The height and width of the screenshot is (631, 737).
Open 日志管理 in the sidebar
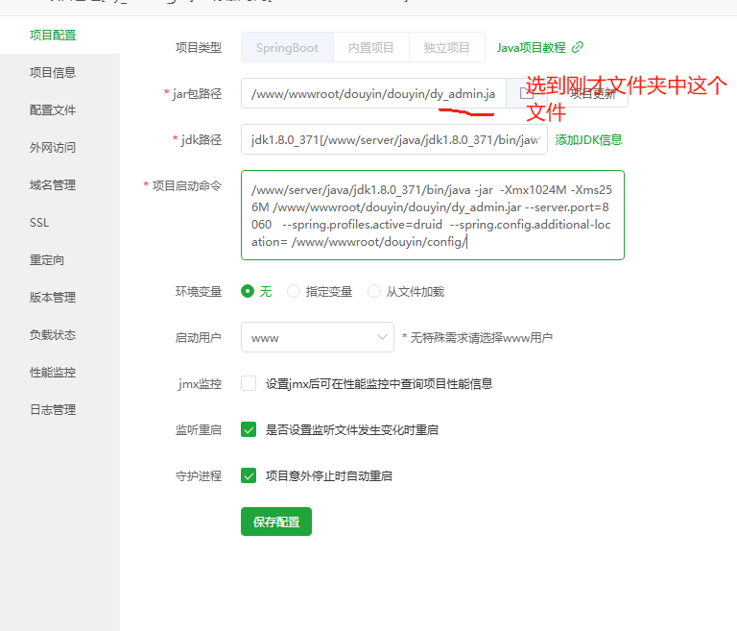[x=53, y=409]
